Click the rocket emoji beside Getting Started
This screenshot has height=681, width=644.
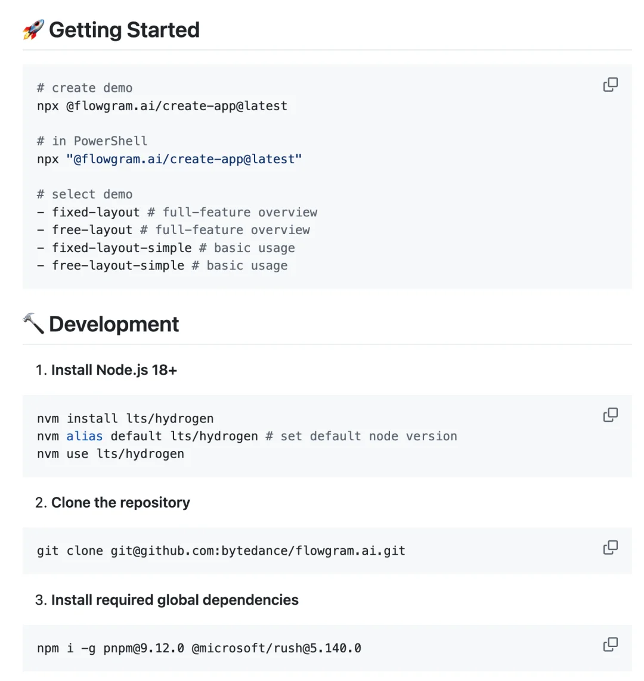pos(33,30)
